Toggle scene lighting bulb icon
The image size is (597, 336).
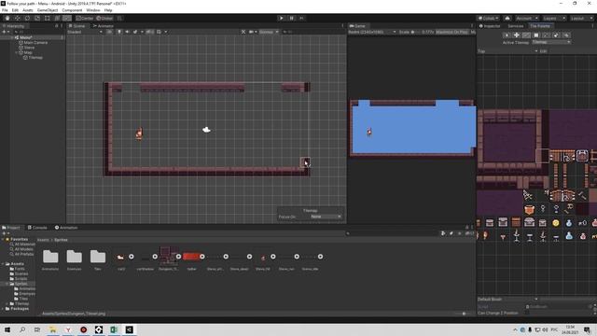(119, 32)
